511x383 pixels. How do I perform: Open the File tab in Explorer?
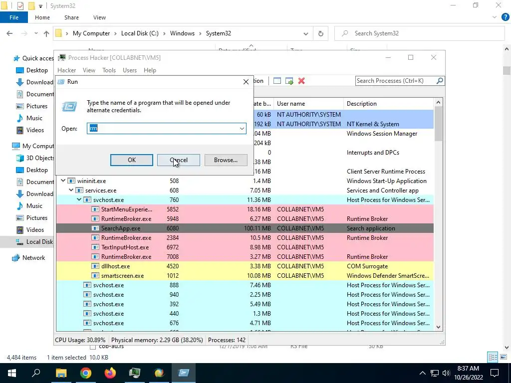point(14,17)
